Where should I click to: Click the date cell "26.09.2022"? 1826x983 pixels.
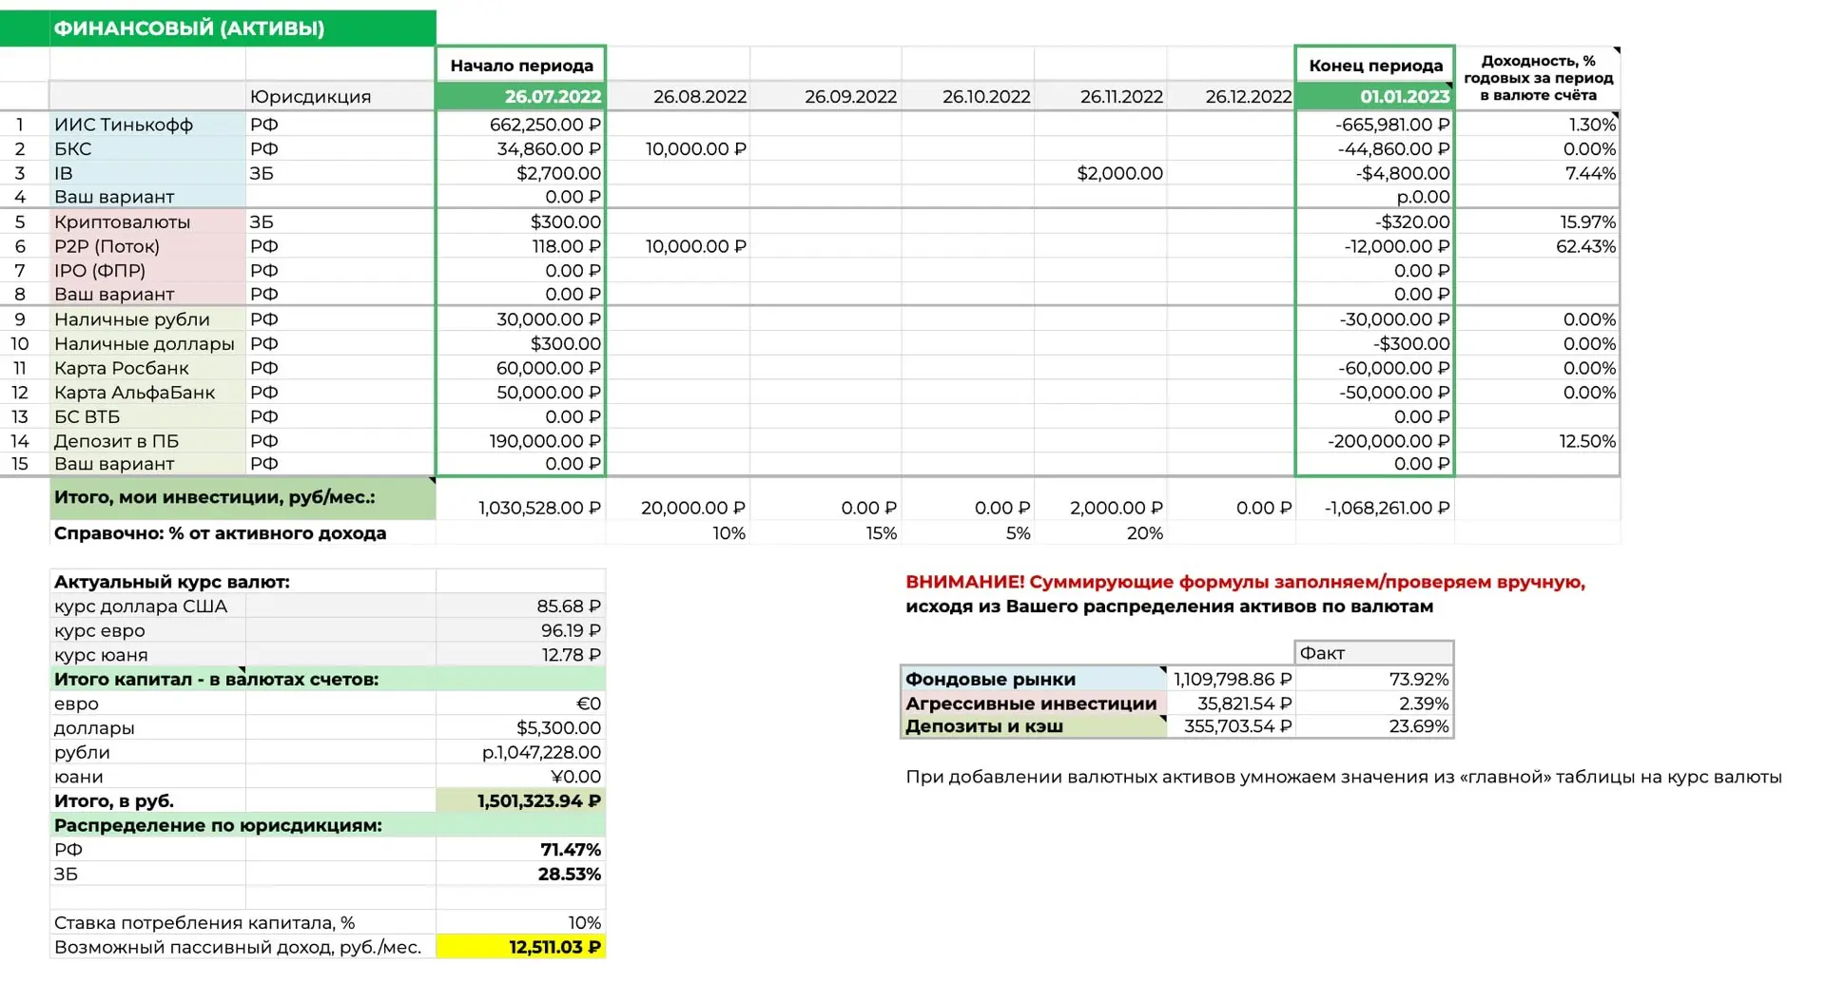(x=826, y=96)
